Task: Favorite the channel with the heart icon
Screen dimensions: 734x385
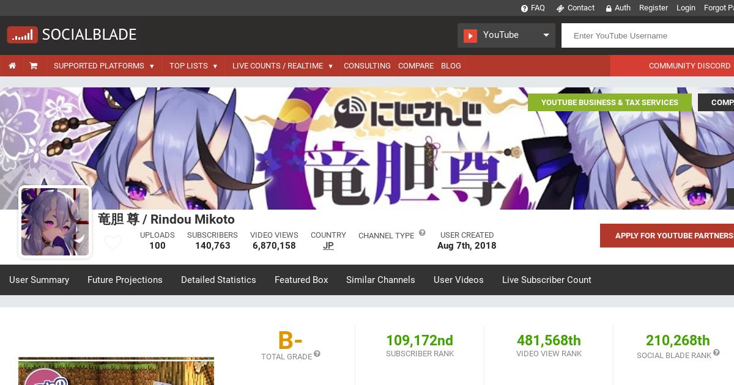Action: pyautogui.click(x=113, y=243)
